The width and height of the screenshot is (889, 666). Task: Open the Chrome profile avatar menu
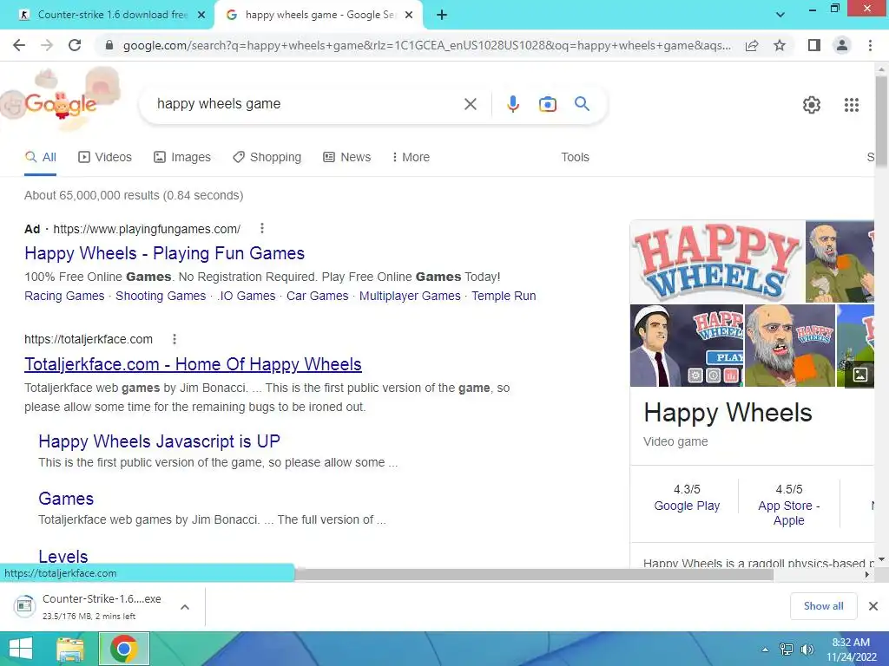842,45
